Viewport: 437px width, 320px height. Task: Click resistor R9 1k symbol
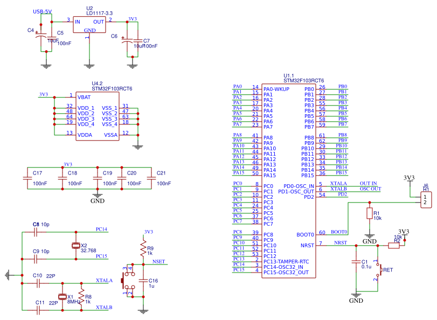pos(143,249)
